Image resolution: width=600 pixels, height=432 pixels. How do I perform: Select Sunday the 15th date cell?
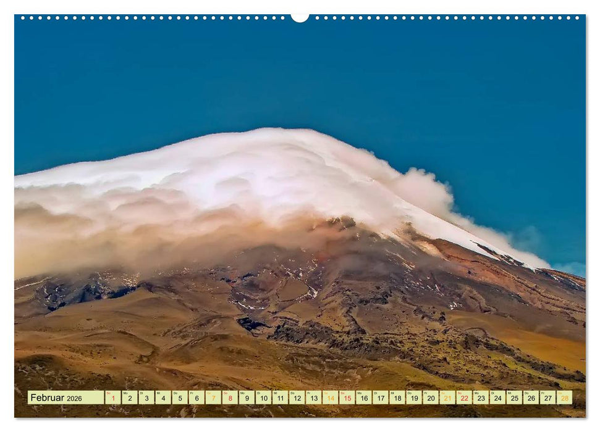347,397
